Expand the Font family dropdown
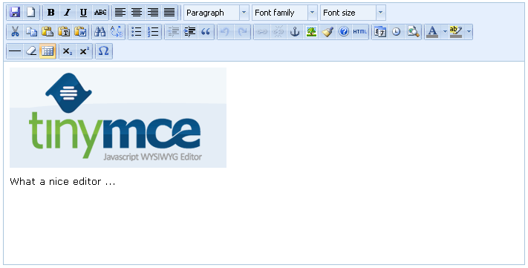 tap(284, 13)
